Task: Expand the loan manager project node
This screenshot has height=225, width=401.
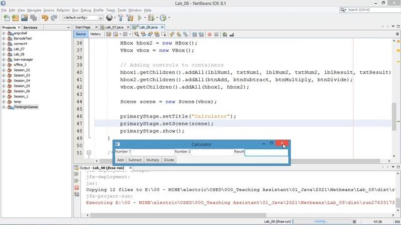Action: point(4,59)
